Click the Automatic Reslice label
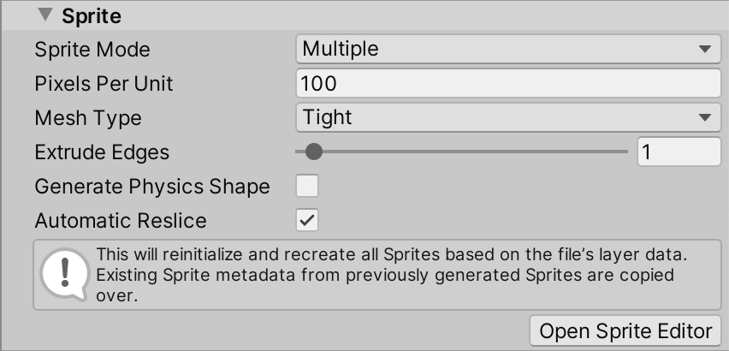The height and width of the screenshot is (351, 729). [121, 220]
